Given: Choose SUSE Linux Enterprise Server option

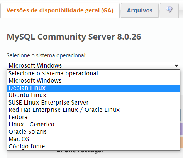Looking at the screenshot, I should pyautogui.click(x=93, y=103).
